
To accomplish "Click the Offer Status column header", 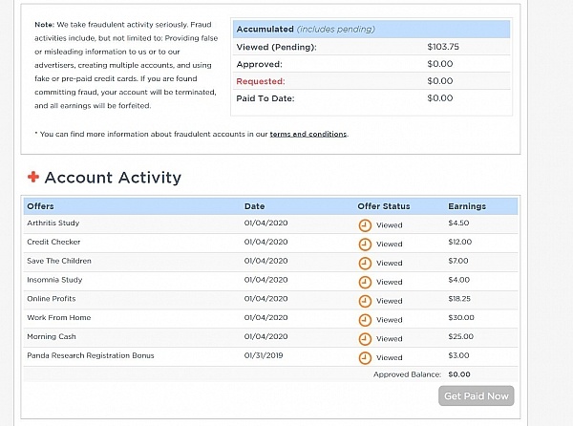I will click(x=383, y=206).
